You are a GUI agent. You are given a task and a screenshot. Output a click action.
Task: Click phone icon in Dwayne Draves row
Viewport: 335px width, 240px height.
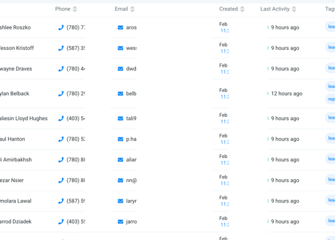(x=61, y=69)
